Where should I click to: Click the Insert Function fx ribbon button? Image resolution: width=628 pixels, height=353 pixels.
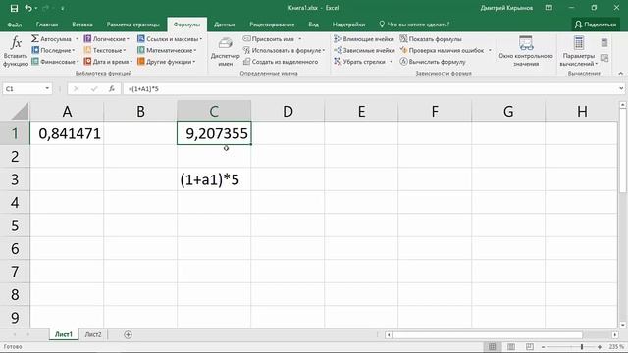coord(16,51)
